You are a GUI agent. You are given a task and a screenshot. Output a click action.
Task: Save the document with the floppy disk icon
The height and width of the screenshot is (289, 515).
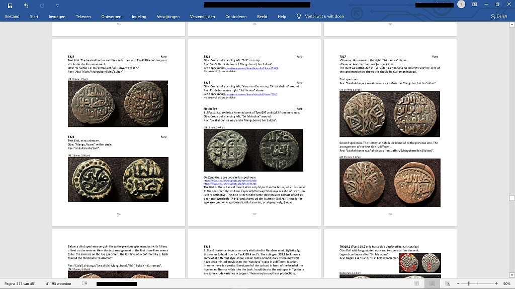tap(10, 5)
